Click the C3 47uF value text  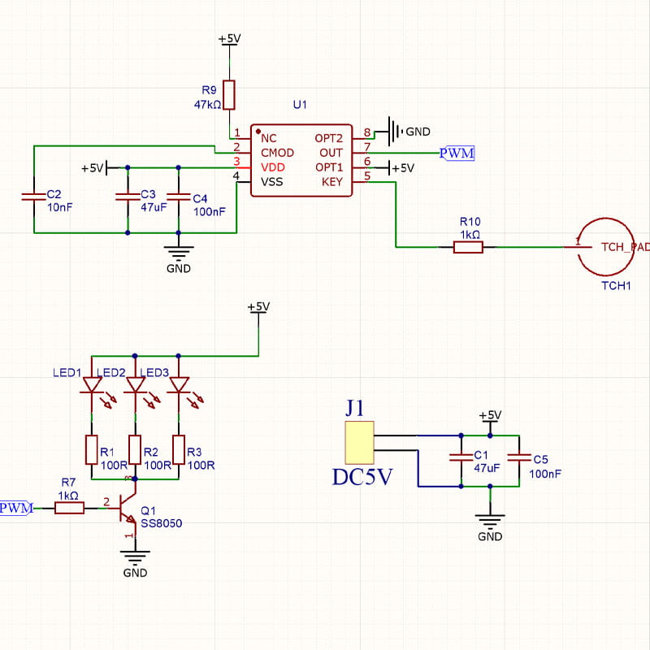point(154,207)
